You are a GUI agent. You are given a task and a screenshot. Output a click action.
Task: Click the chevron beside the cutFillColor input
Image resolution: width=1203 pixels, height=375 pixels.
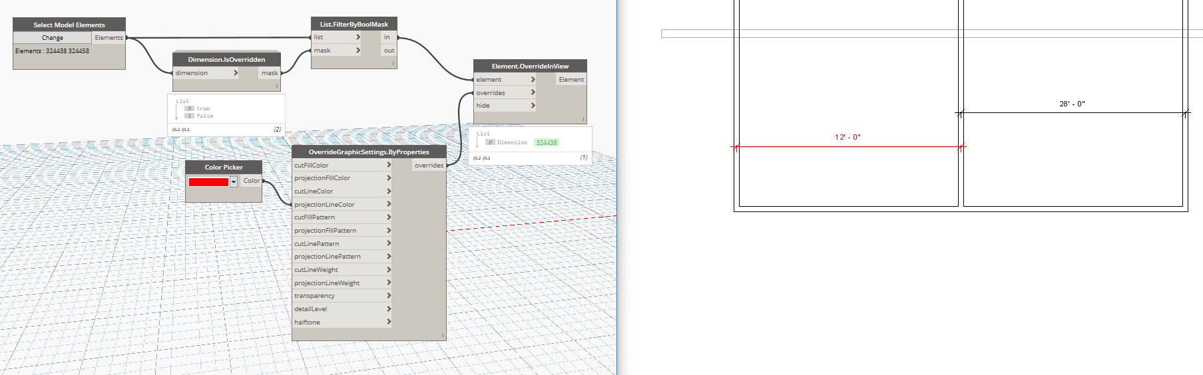coord(389,165)
